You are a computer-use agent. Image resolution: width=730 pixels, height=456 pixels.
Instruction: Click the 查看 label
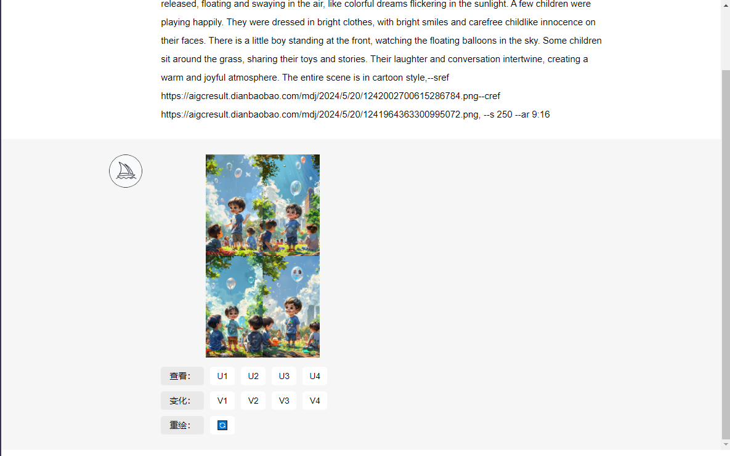(182, 376)
